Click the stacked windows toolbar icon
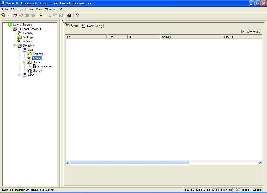Image resolution: width=267 pixels, height=193 pixels. [15, 16]
